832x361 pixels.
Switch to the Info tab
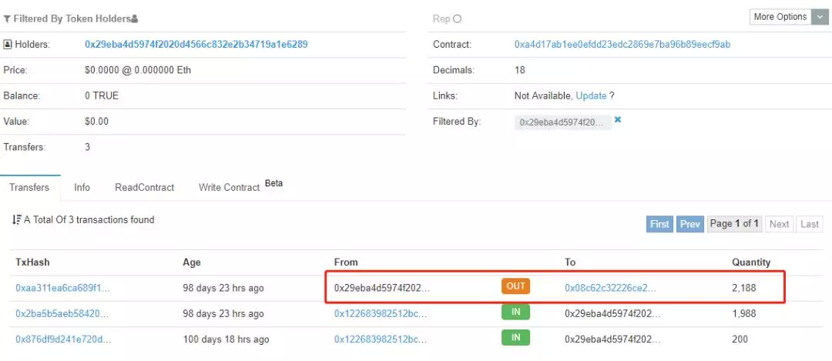tap(82, 188)
